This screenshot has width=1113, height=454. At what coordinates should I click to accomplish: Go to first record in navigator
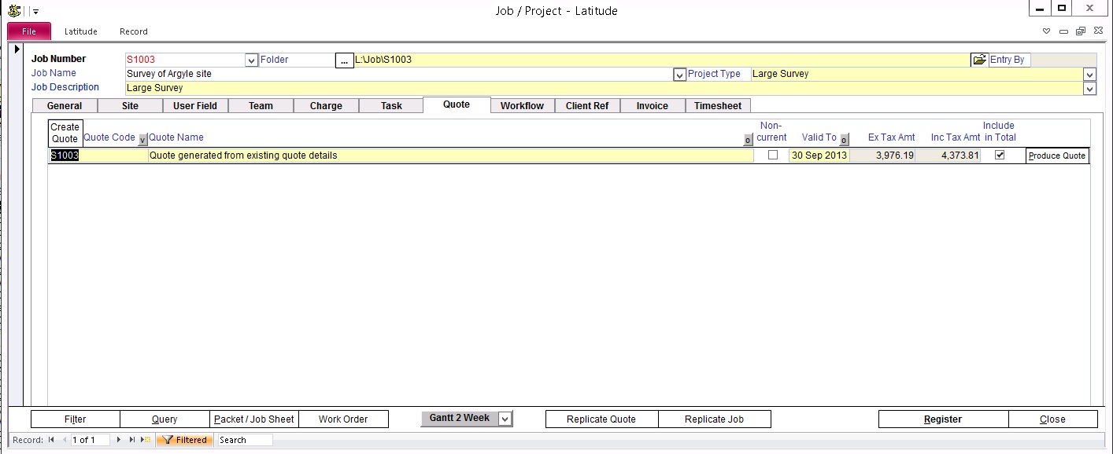(52, 440)
